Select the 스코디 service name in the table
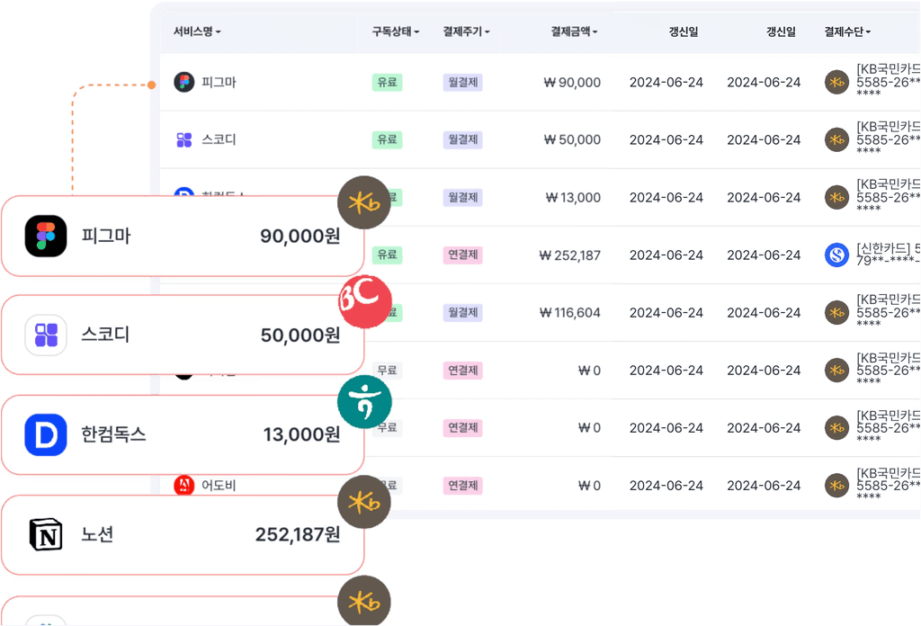The width and height of the screenshot is (921, 626). (219, 139)
